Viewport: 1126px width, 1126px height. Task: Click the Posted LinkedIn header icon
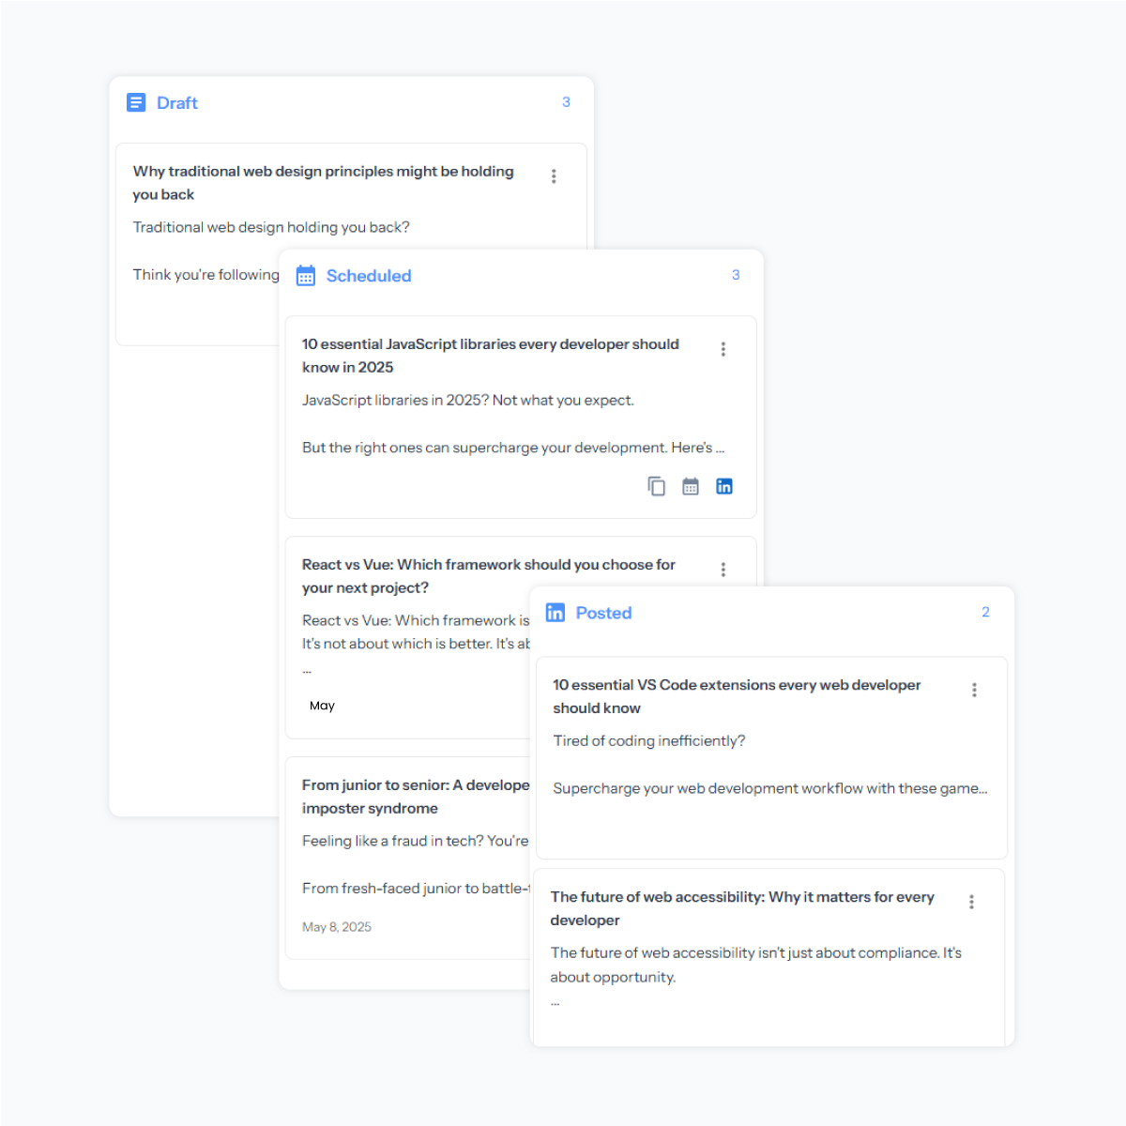[555, 613]
